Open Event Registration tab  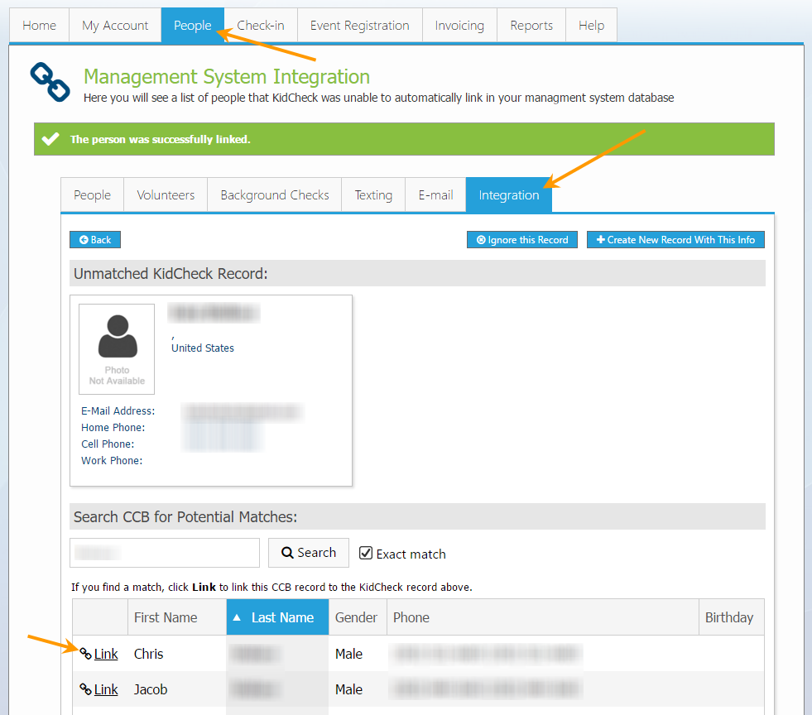pyautogui.click(x=360, y=26)
